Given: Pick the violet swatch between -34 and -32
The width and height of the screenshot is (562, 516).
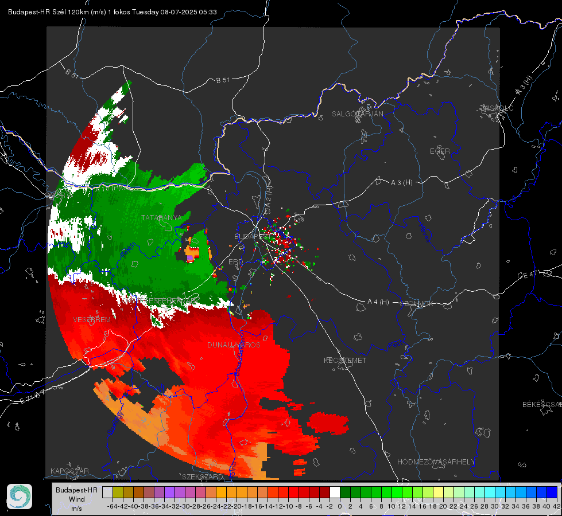Looking at the screenshot, I should 169,492.
